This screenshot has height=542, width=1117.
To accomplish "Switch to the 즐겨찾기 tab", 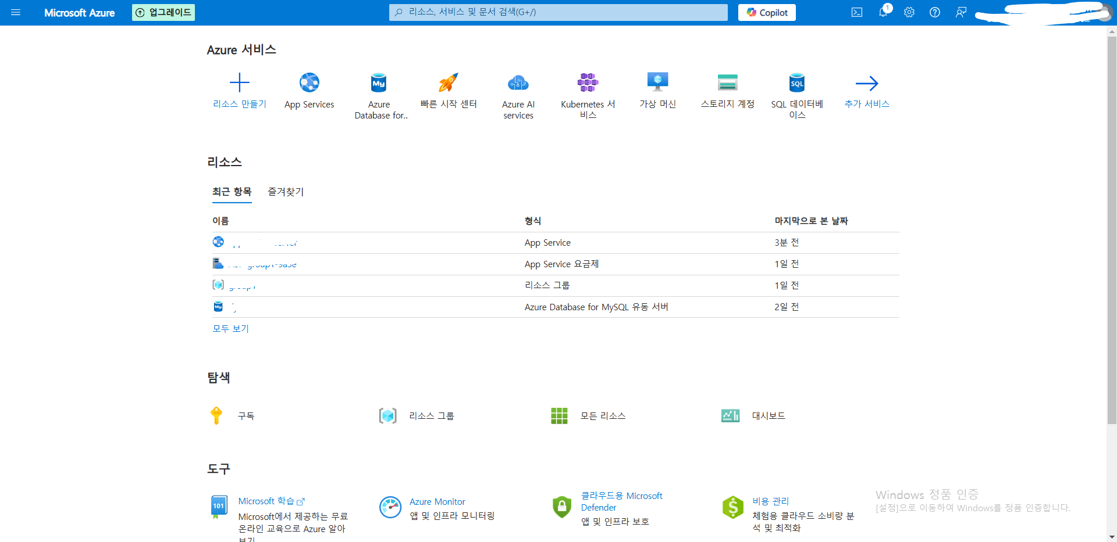I will pyautogui.click(x=286, y=192).
